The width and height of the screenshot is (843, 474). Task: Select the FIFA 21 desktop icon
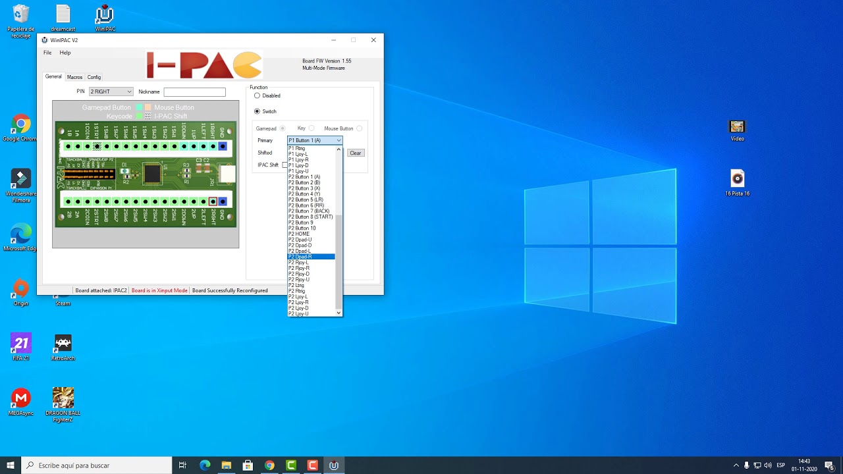(x=21, y=347)
